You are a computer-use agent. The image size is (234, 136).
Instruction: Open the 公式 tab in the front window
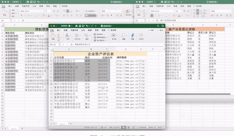[83, 30]
